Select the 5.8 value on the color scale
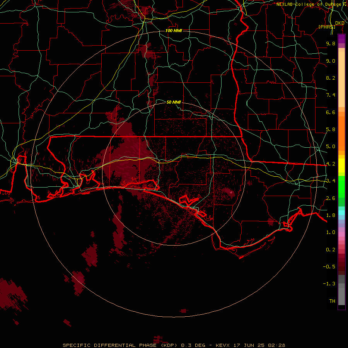This screenshot has height=348, width=348. click(x=331, y=130)
